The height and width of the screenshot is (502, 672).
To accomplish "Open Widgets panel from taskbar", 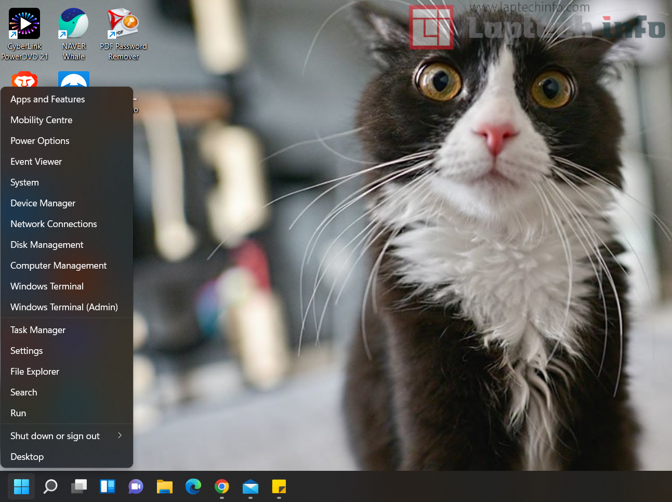I will pyautogui.click(x=108, y=486).
